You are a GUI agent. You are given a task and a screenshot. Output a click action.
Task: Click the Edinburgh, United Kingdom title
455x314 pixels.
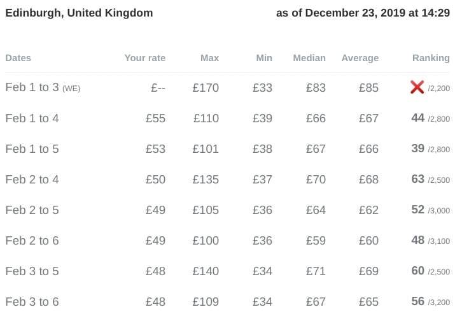coord(79,13)
